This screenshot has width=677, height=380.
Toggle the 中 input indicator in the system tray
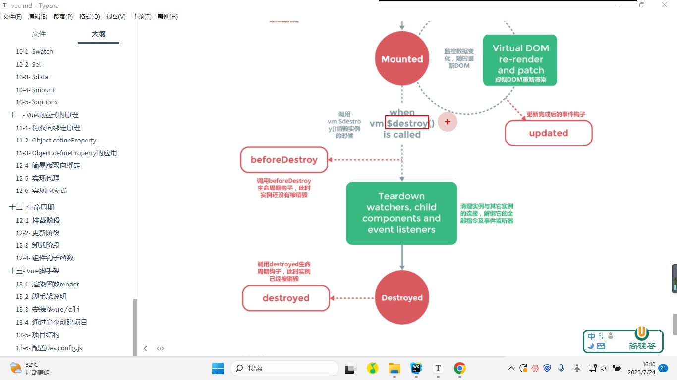[577, 368]
